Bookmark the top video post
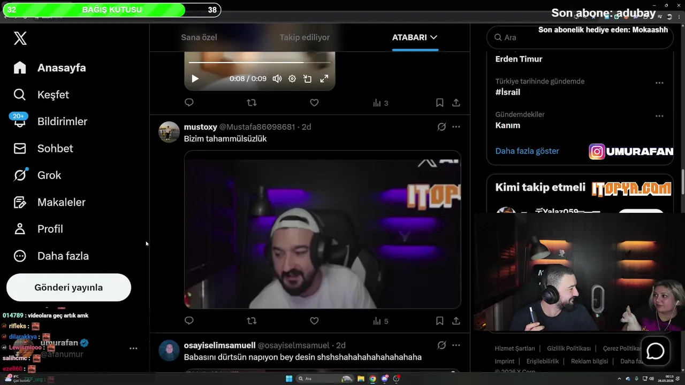 tap(439, 103)
